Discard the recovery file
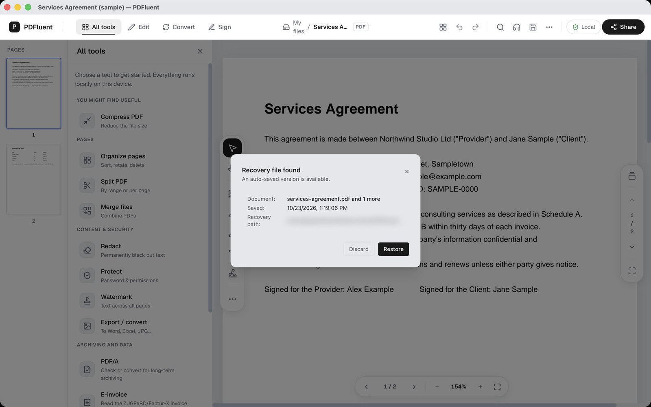The height and width of the screenshot is (407, 651). click(x=359, y=249)
